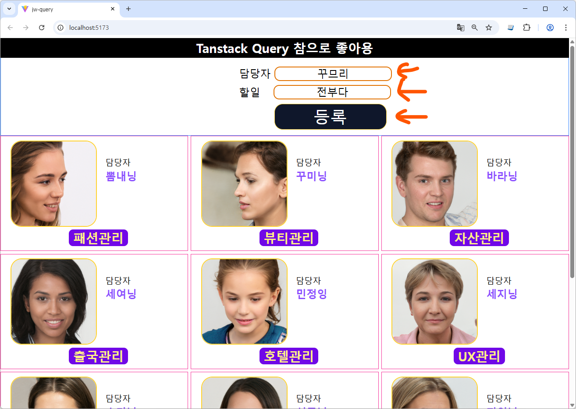
Task: Open the zoom magnifier icon
Action: 475,28
